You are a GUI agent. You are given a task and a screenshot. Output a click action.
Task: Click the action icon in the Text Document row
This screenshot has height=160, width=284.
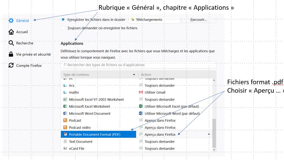[141, 141]
